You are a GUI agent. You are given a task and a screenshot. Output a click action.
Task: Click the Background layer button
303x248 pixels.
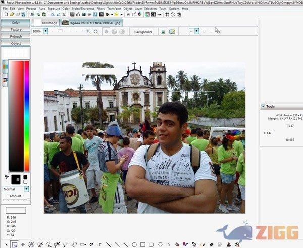(x=143, y=32)
